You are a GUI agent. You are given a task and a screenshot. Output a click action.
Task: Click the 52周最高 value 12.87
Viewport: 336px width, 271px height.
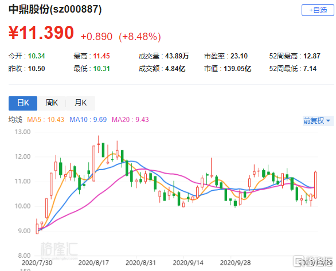(x=312, y=56)
